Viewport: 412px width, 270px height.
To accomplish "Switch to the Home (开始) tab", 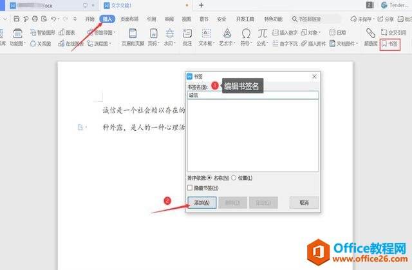I will point(90,19).
